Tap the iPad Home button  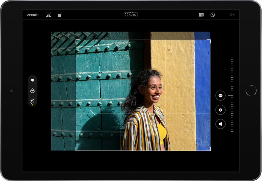tap(251, 90)
